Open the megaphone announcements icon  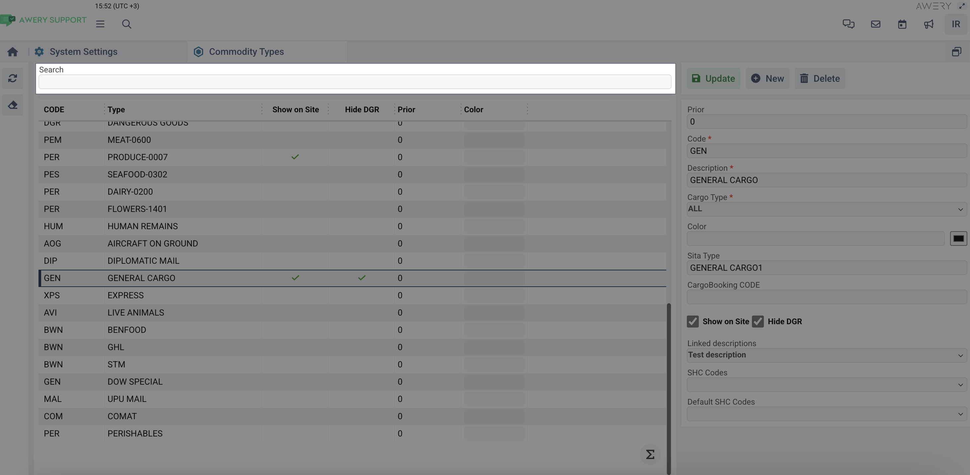(929, 24)
